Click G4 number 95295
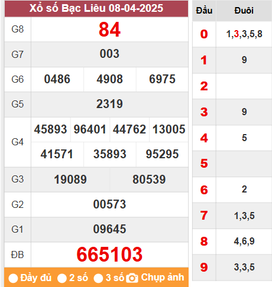The height and width of the screenshot is (287, 272). 162,154
